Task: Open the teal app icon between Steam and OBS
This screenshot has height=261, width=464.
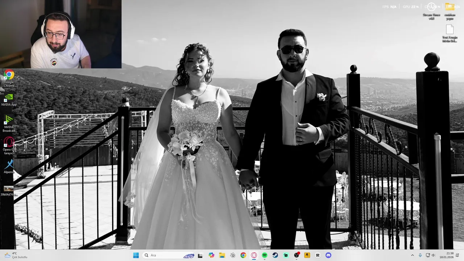Action: [286, 255]
